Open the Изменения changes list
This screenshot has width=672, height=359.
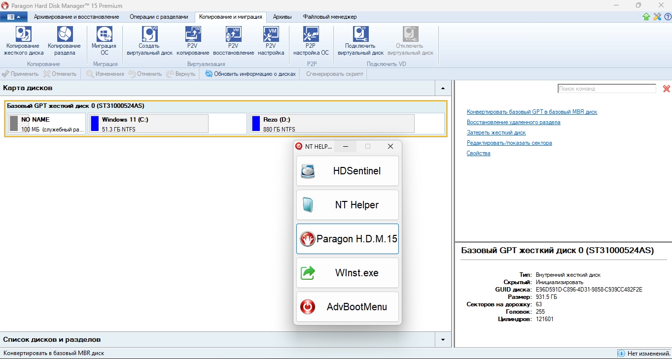pyautogui.click(x=105, y=74)
